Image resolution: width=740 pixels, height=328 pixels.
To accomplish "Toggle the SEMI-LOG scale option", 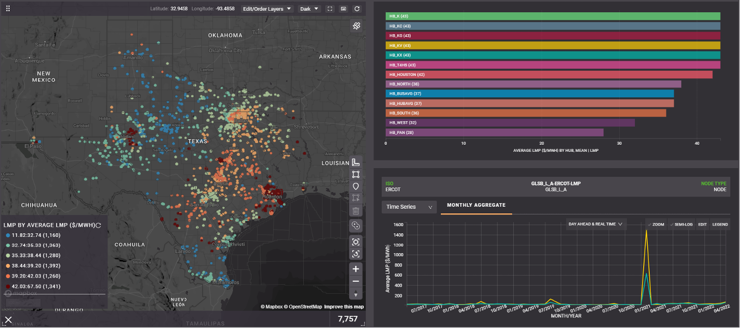I will (680, 225).
